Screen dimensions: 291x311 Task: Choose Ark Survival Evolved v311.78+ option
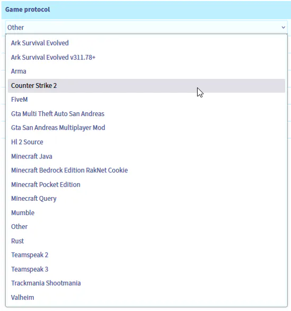tap(146, 57)
